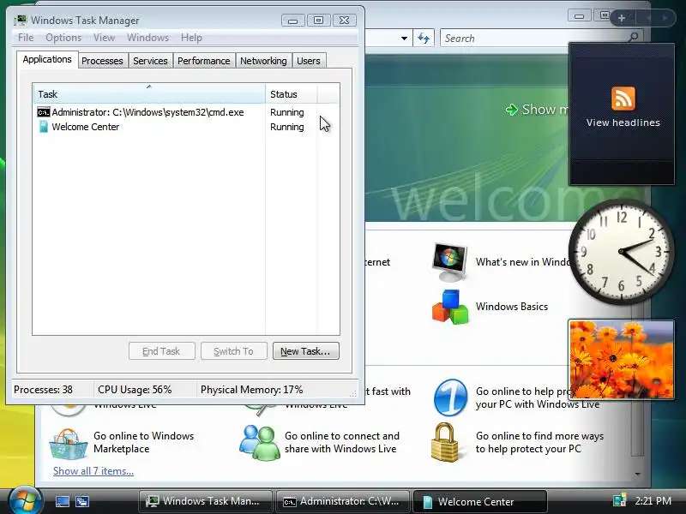Click Administrator cmd taskbar button
686x514 pixels.
[342, 501]
